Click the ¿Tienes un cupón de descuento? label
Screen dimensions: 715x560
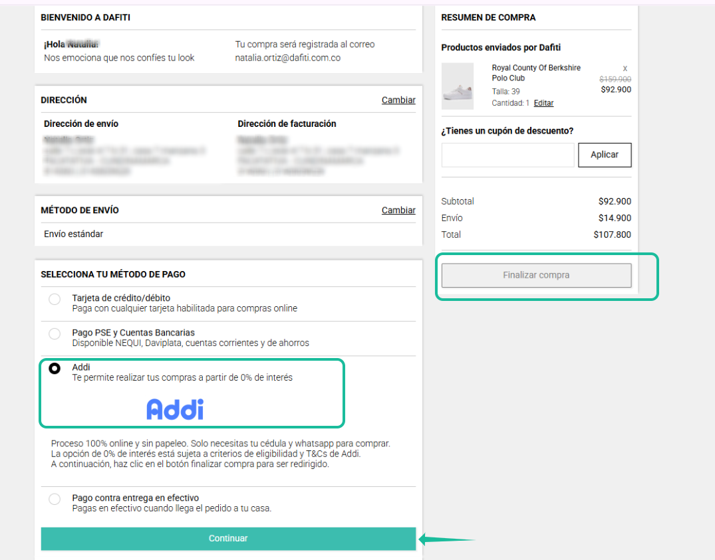[x=507, y=131]
